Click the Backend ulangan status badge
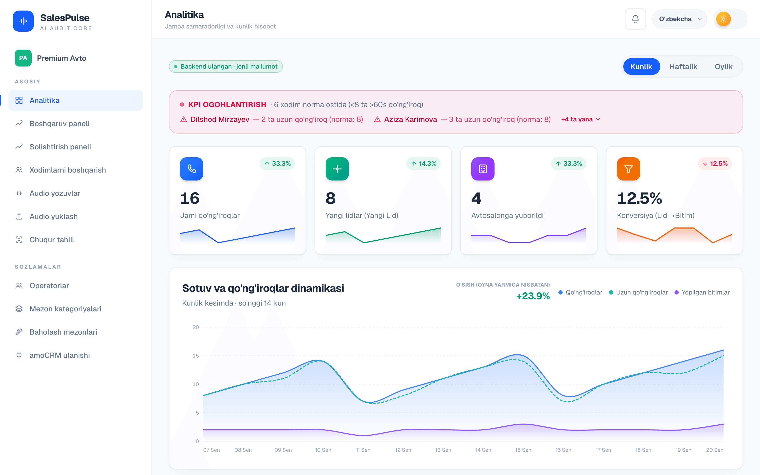This screenshot has width=760, height=475. pyautogui.click(x=226, y=66)
